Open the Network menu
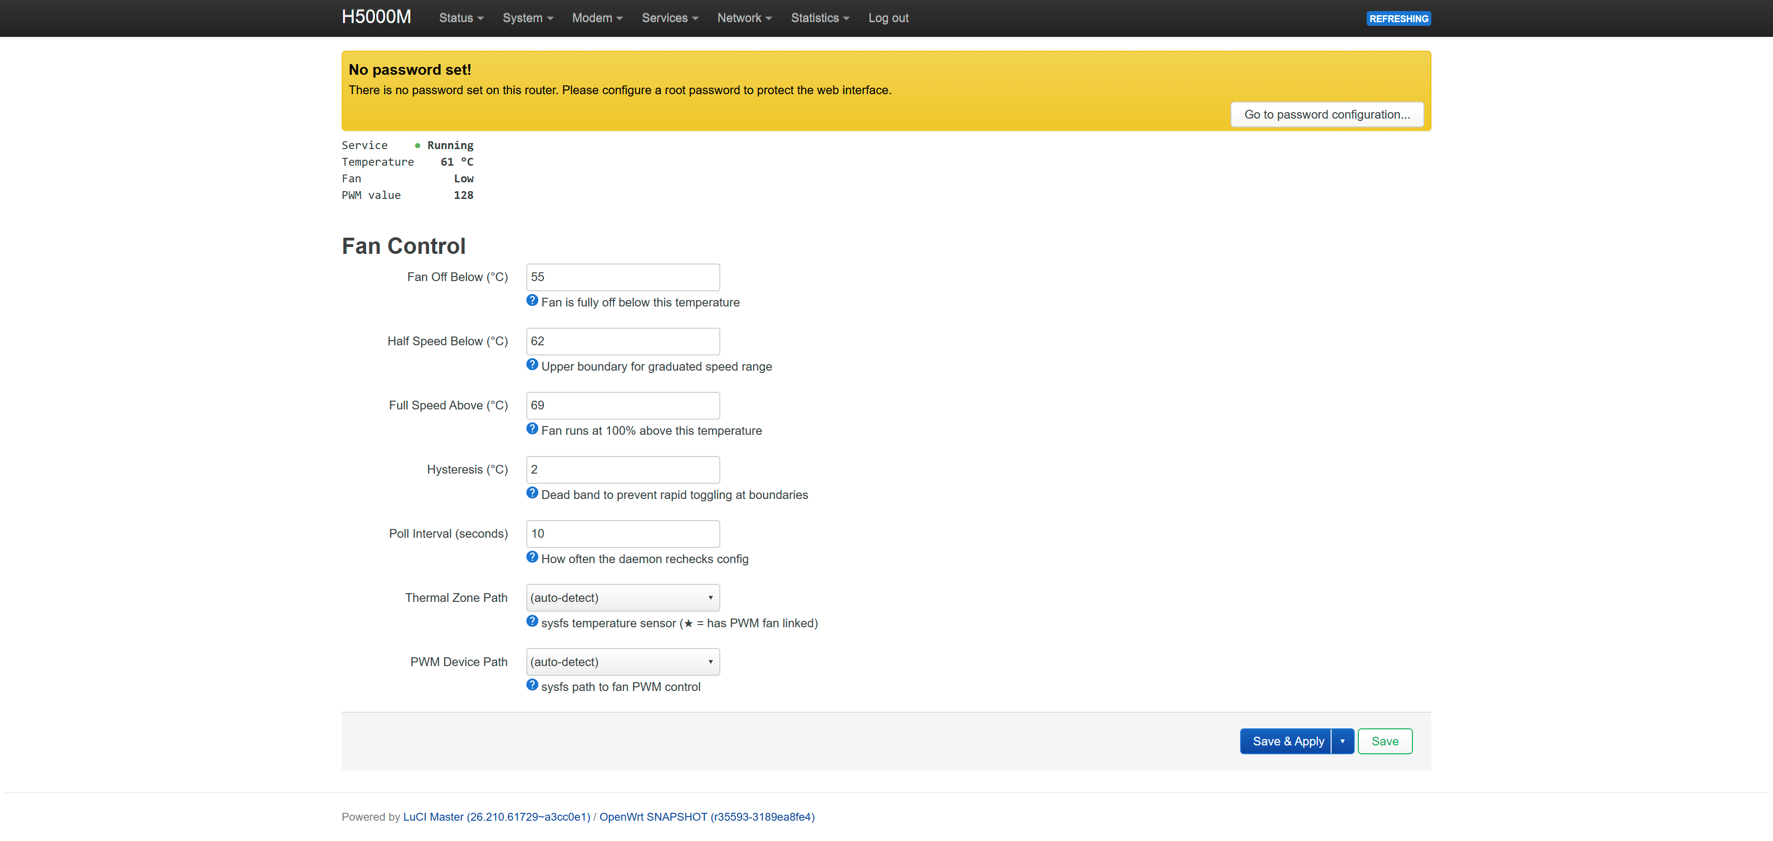Viewport: 1773px width, 841px height. coord(744,18)
